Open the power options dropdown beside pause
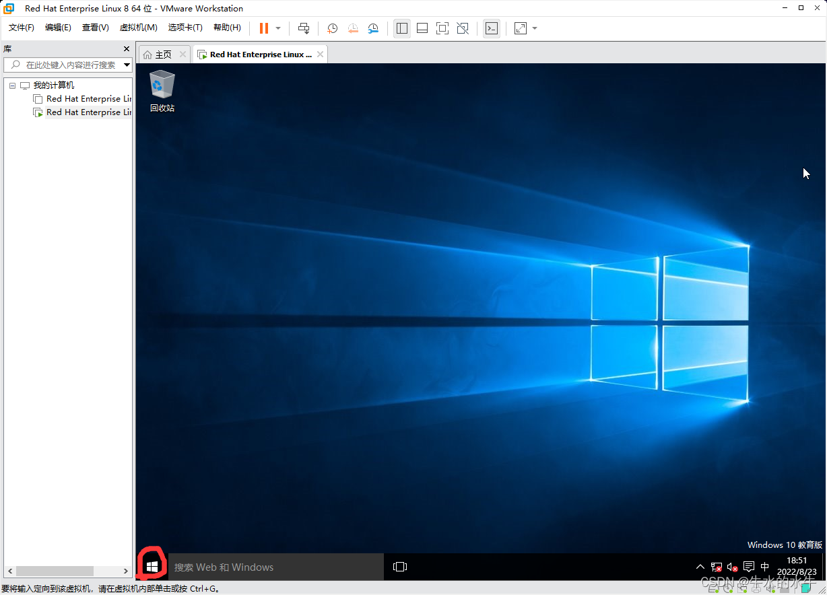827x595 pixels. [278, 28]
